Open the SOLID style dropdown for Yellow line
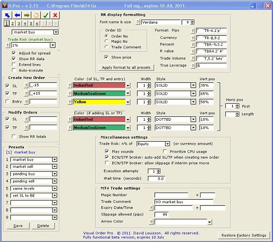 [193, 102]
